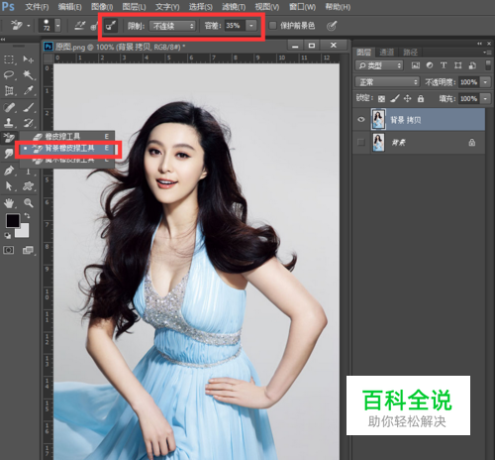Select the Eyedropper tool
This screenshot has width=495, height=460.
(x=29, y=90)
